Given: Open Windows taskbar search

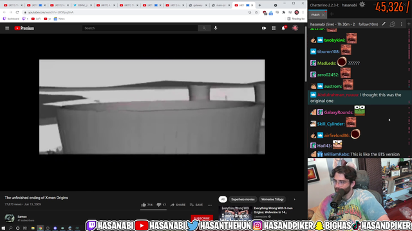Looking at the screenshot, I should pos(10,228).
